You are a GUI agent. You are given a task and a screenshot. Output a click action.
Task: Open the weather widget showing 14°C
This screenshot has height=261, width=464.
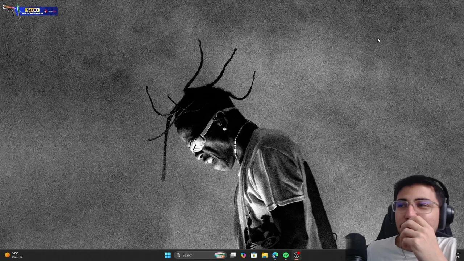click(x=13, y=255)
